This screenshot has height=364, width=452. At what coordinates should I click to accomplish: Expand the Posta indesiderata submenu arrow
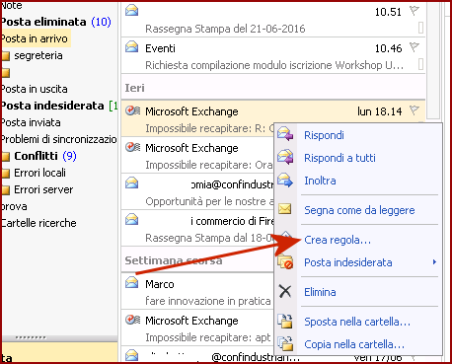(x=434, y=262)
